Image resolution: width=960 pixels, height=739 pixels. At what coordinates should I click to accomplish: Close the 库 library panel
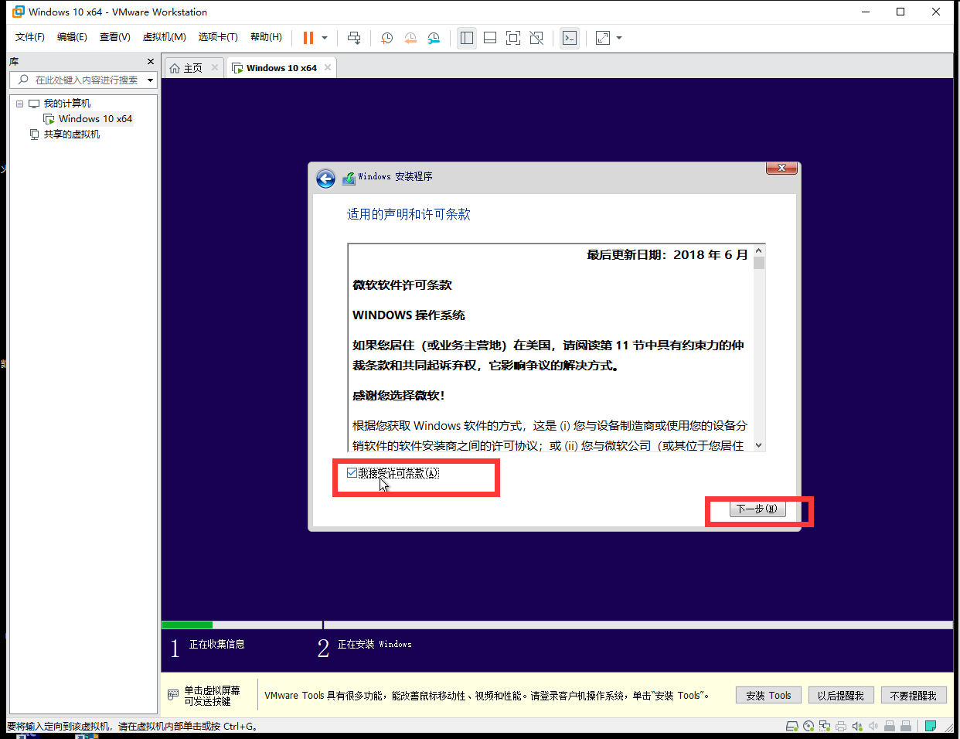(151, 61)
